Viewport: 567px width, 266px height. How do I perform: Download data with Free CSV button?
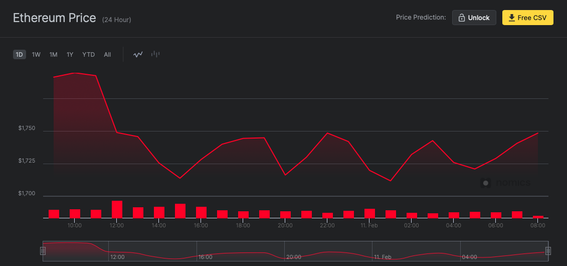pyautogui.click(x=527, y=18)
